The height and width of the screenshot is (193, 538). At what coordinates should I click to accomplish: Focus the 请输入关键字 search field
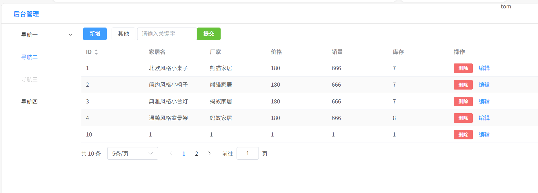point(167,34)
